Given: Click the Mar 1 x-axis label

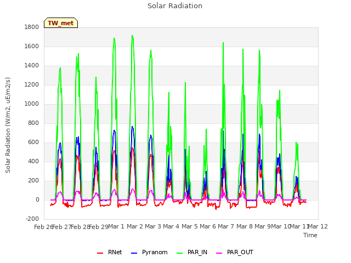Looking at the screenshot, I should click(116, 226).
